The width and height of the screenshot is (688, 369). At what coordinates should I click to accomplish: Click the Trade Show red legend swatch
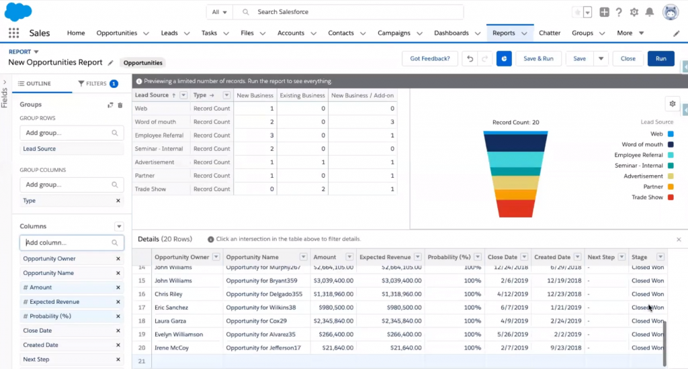pos(670,197)
